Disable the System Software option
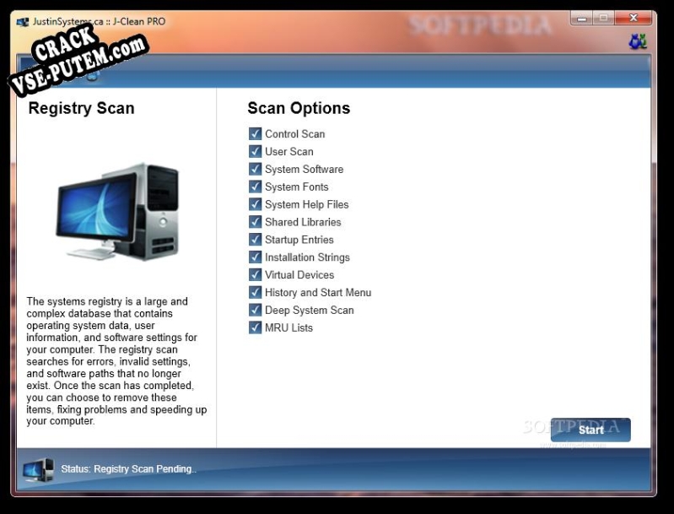The height and width of the screenshot is (514, 674). click(255, 169)
